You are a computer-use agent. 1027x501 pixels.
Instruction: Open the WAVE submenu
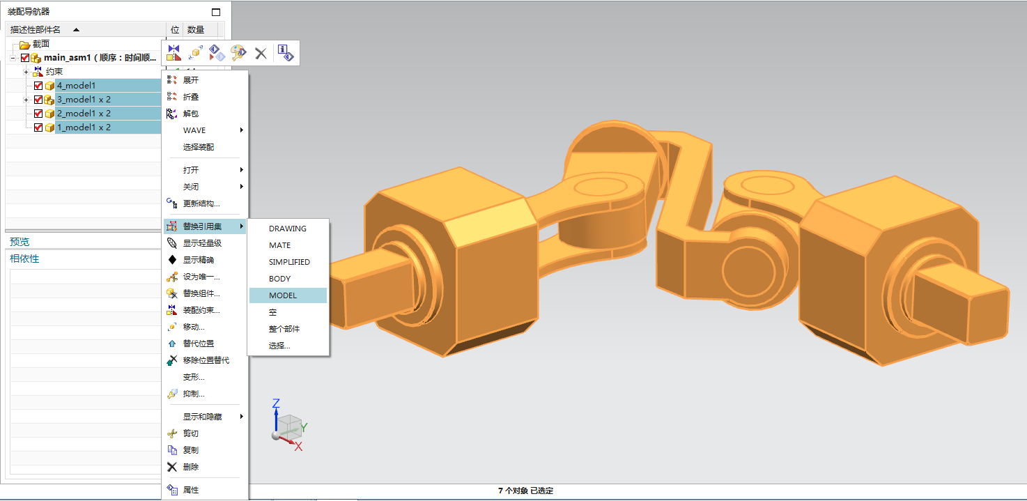[205, 130]
